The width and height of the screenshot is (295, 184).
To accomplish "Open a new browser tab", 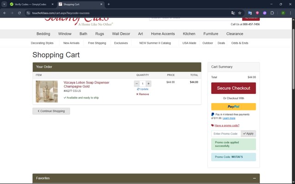I will click(109, 4).
